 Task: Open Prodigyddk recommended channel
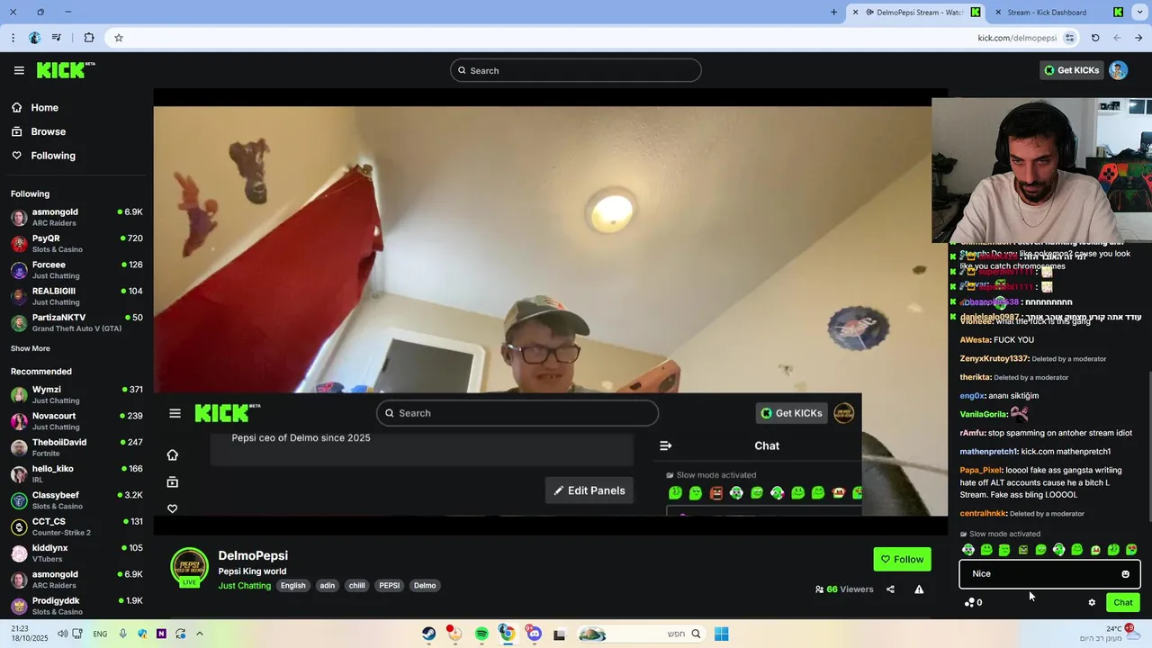click(76, 606)
